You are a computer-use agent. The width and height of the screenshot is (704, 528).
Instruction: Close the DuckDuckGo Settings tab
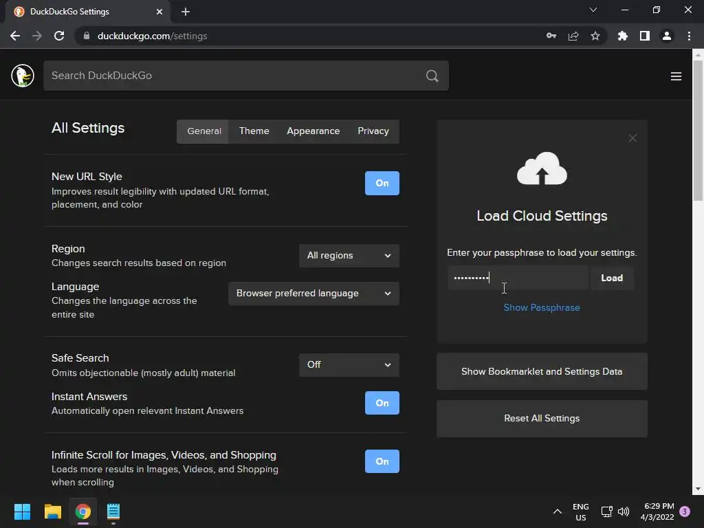[x=159, y=12]
